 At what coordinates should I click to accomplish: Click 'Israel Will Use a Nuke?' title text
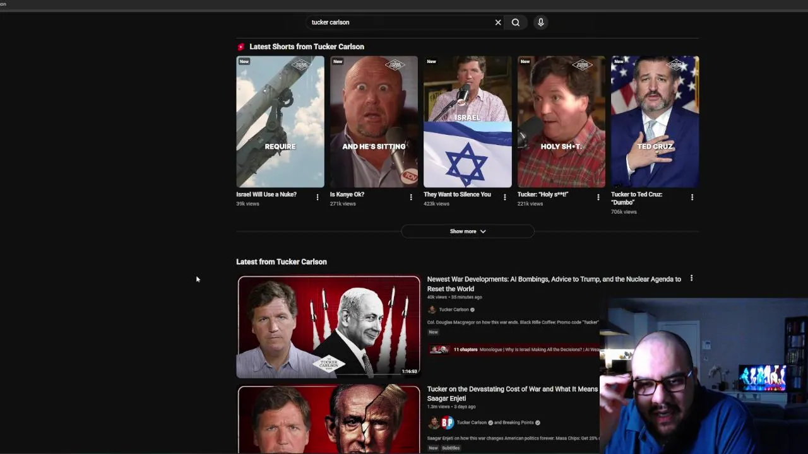[266, 194]
